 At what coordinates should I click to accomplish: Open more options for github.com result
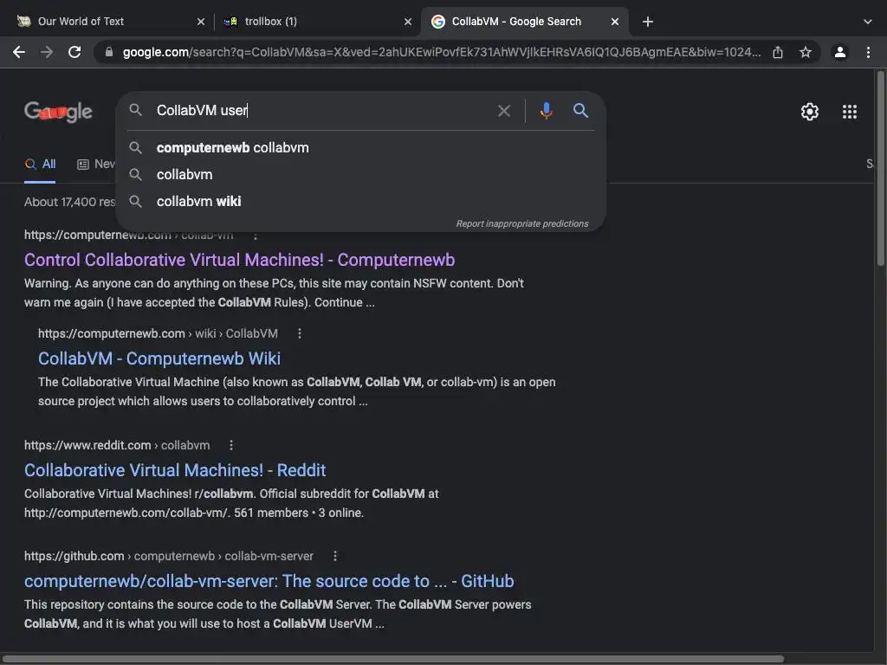pyautogui.click(x=335, y=556)
